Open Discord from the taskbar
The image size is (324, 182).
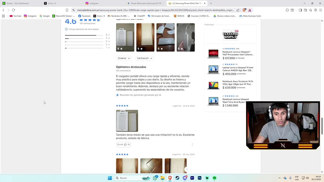coord(185,178)
